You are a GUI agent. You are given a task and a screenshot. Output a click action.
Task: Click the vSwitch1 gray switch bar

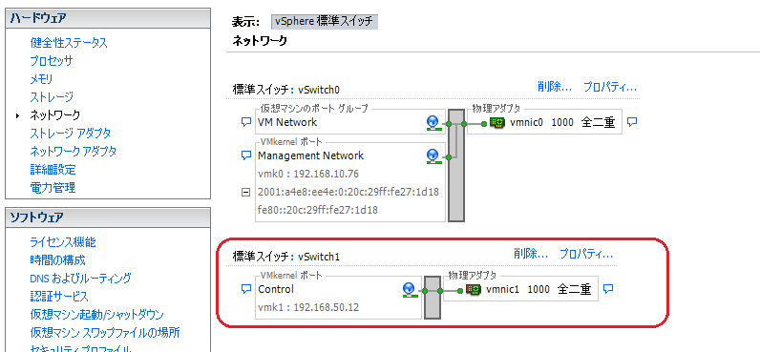(x=433, y=298)
